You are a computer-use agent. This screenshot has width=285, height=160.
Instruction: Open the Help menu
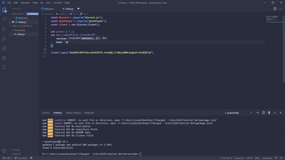coord(67,3)
